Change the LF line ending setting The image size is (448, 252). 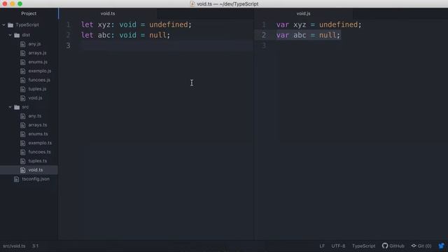(x=322, y=246)
